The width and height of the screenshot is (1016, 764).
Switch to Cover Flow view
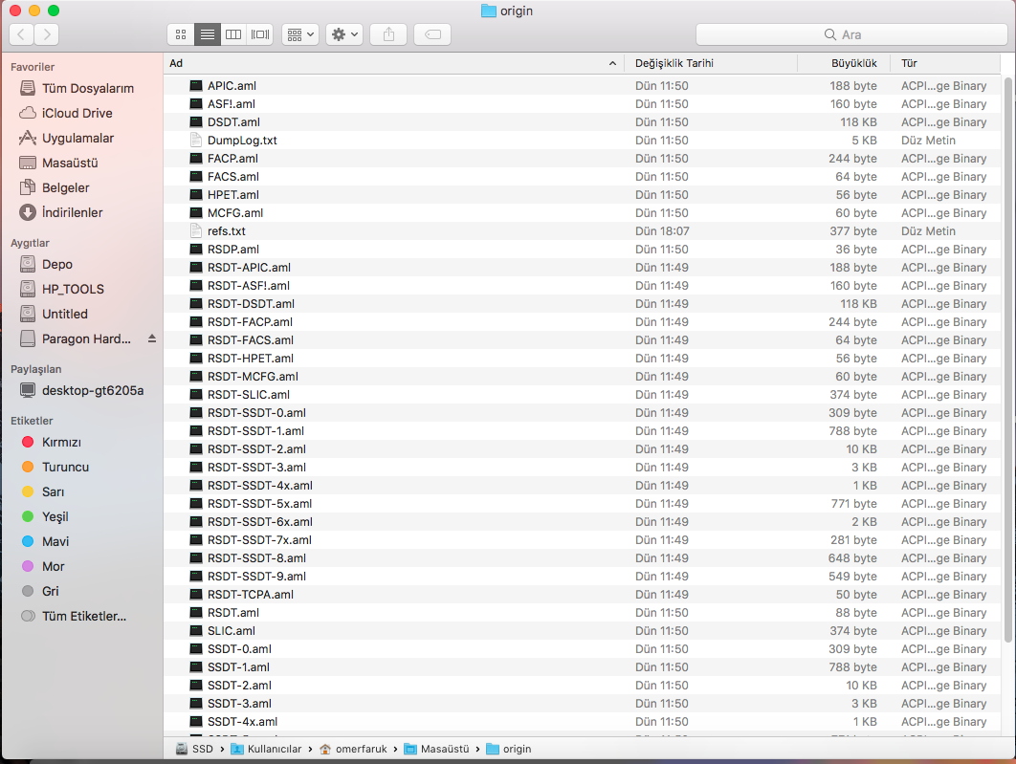(x=260, y=34)
